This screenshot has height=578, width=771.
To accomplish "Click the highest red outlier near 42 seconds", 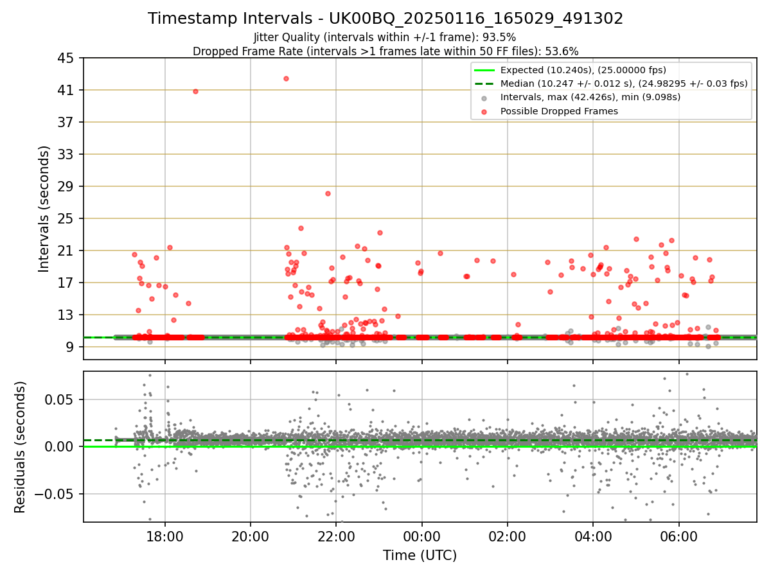I will [x=286, y=78].
